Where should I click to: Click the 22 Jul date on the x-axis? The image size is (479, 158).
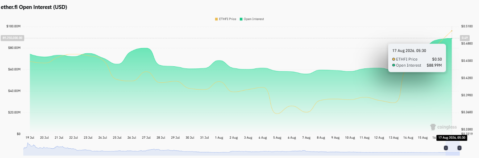(x=73, y=138)
